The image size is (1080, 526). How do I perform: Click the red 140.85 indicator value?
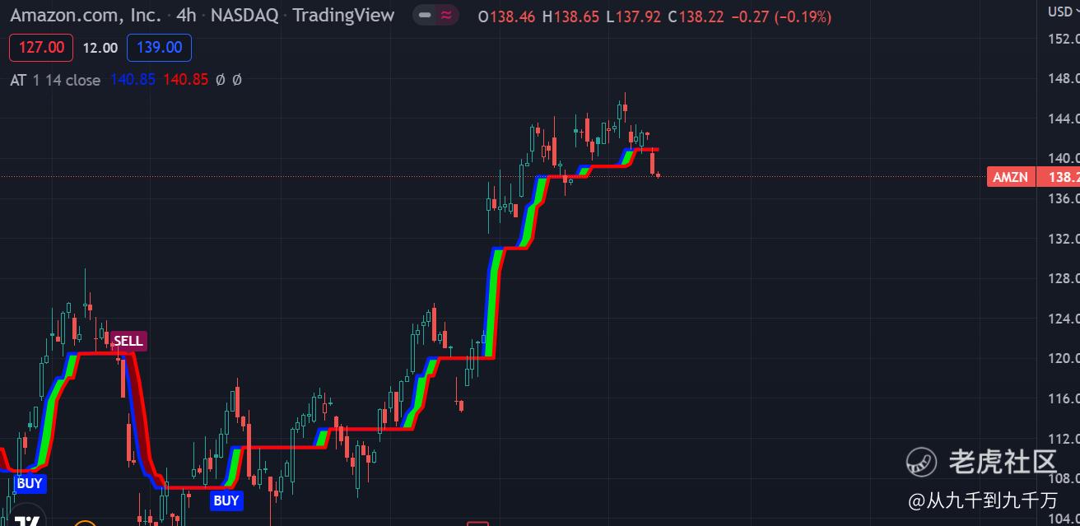coord(186,80)
